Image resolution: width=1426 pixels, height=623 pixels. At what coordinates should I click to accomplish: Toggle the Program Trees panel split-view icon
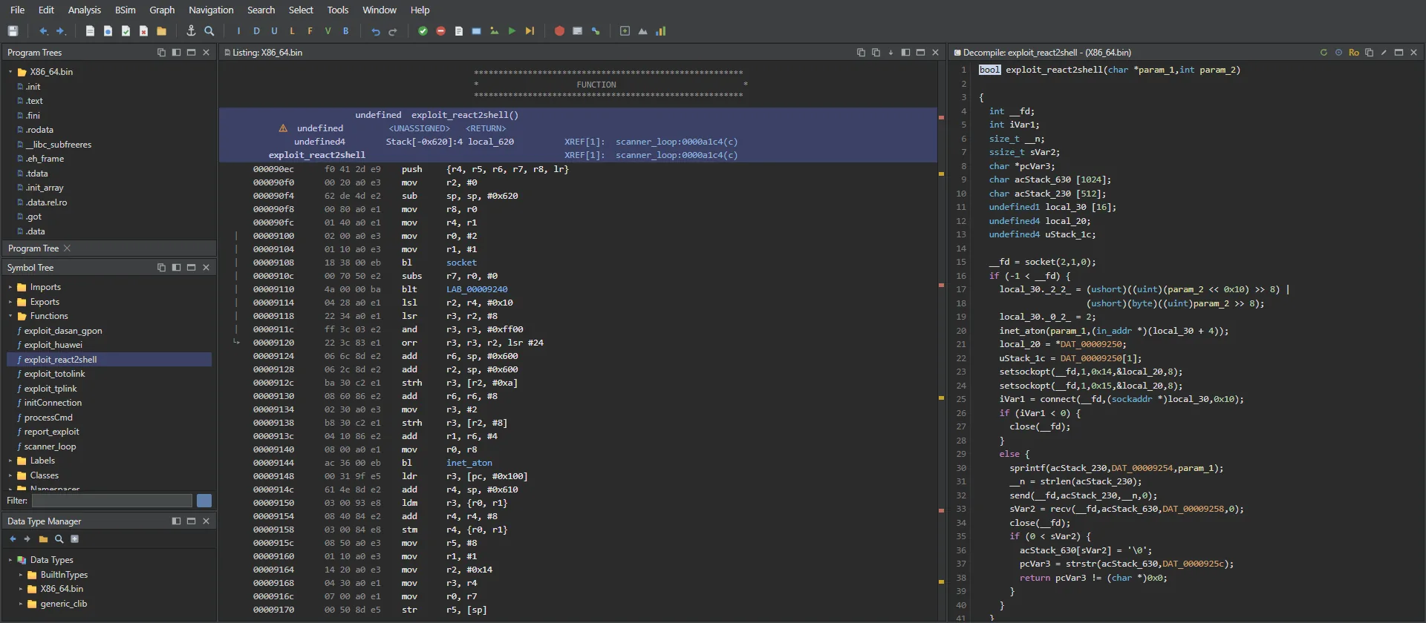(x=176, y=53)
